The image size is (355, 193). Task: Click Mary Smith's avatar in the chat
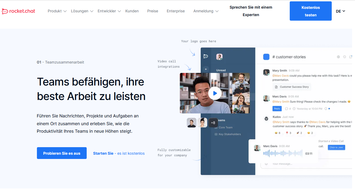(x=266, y=72)
